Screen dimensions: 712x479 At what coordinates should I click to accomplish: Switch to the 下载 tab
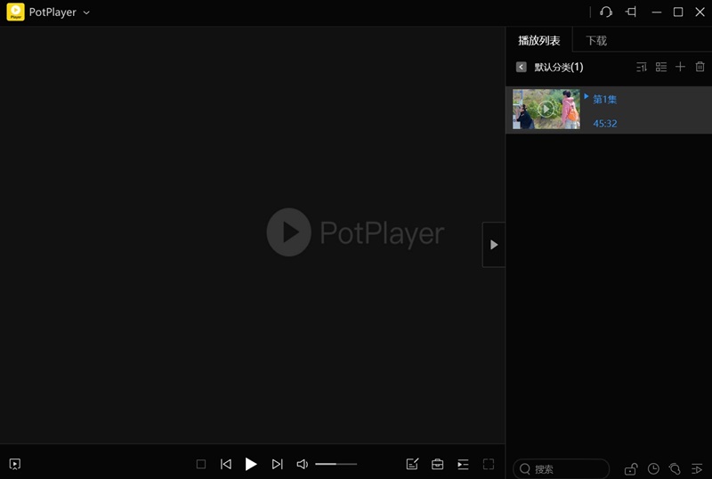pyautogui.click(x=596, y=40)
